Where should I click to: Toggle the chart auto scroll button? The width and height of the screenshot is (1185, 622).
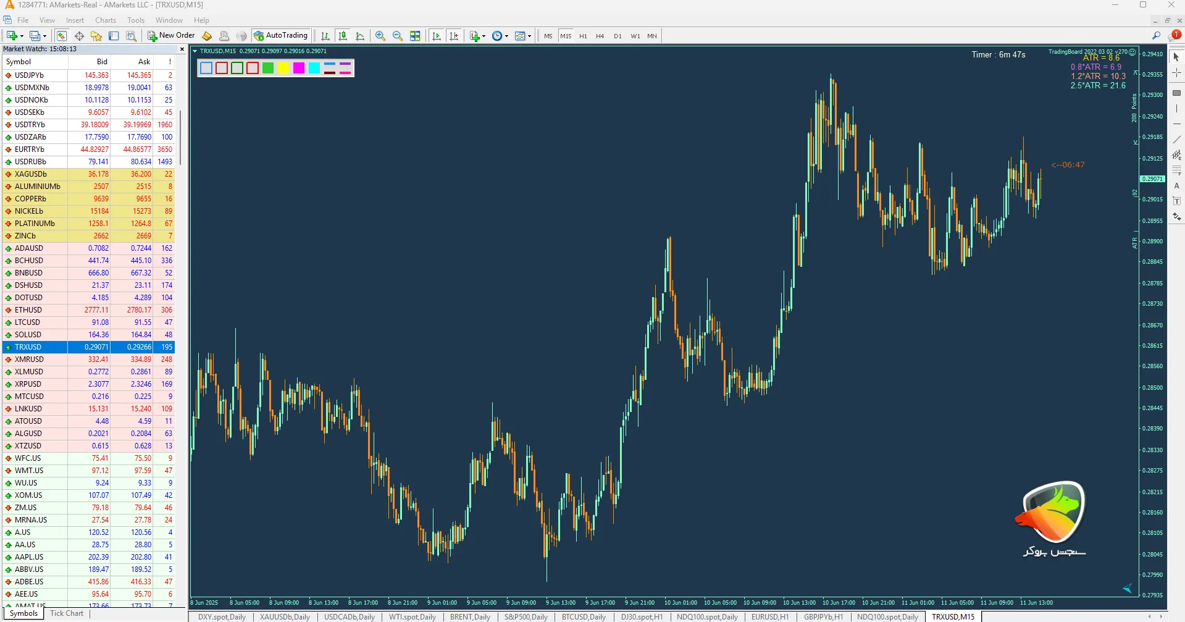(x=437, y=36)
